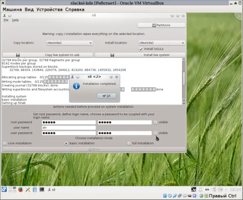Screen dimensions: 243x200
Task: Open the Copy location dropdown
Action: pos(69,43)
